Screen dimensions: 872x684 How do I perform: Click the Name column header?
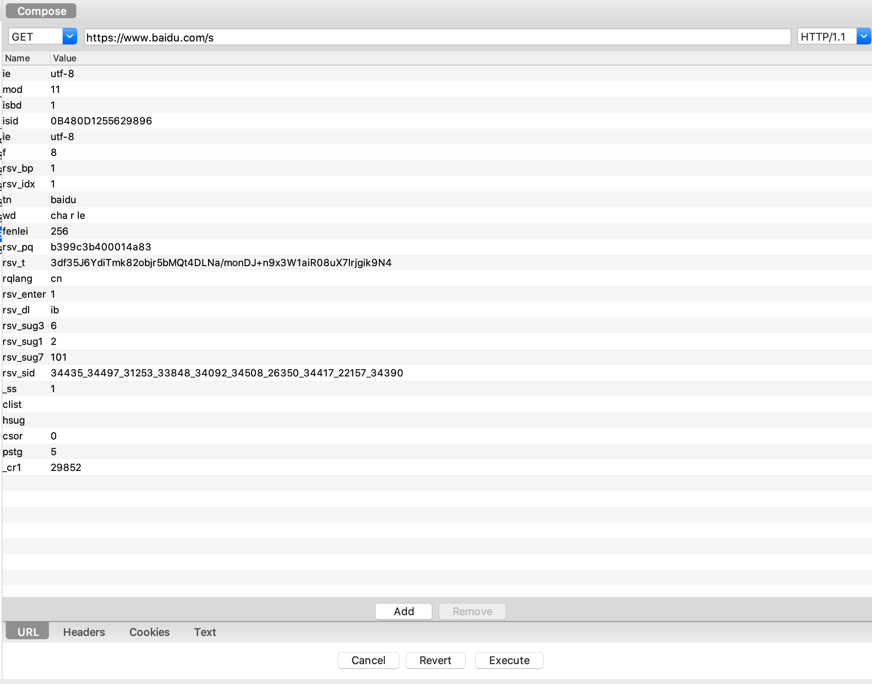tap(17, 58)
